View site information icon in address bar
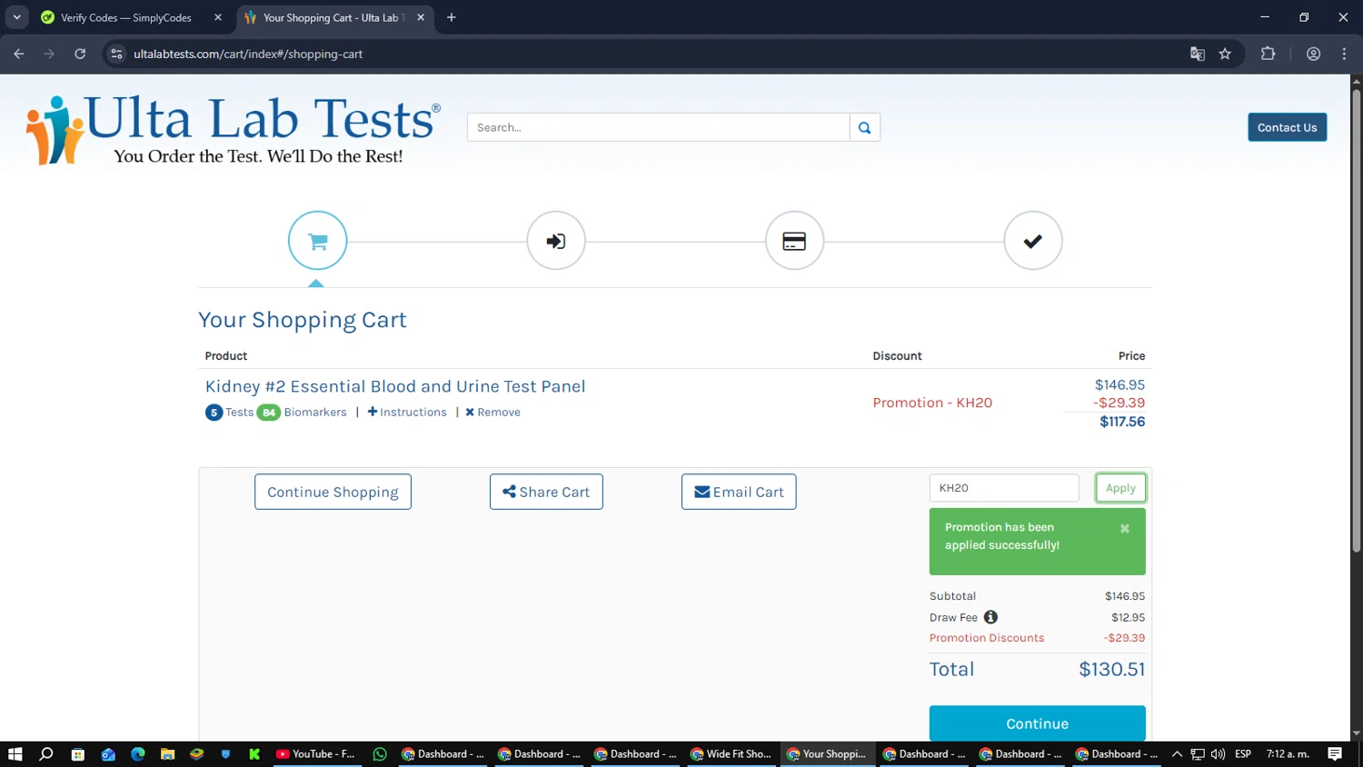The width and height of the screenshot is (1363, 767). pos(116,54)
